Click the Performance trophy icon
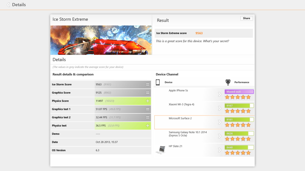 coord(228,82)
